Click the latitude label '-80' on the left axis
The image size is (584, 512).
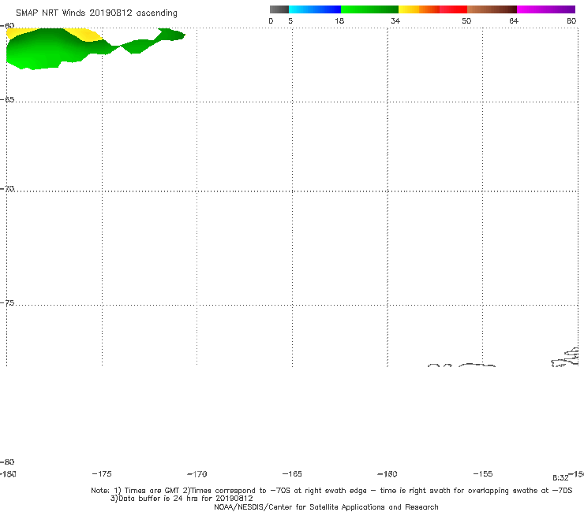[x=7, y=462]
